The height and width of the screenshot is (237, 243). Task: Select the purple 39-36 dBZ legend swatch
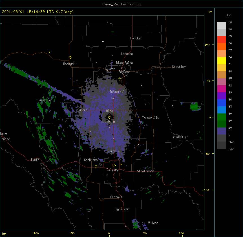click(x=222, y=96)
